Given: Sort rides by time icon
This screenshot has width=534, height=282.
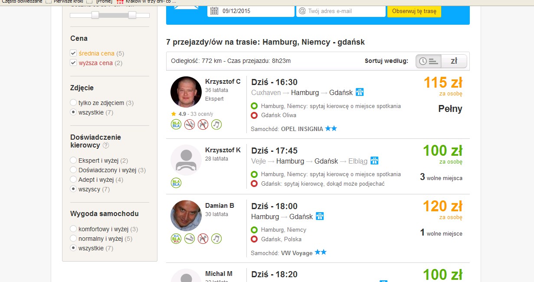Looking at the screenshot, I should [x=429, y=61].
